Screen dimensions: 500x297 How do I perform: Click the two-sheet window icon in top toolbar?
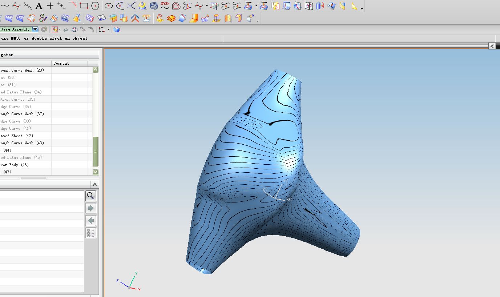(276, 6)
